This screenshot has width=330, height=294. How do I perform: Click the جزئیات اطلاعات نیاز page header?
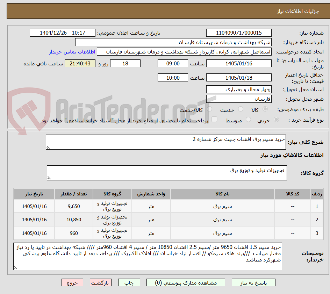point(297,11)
